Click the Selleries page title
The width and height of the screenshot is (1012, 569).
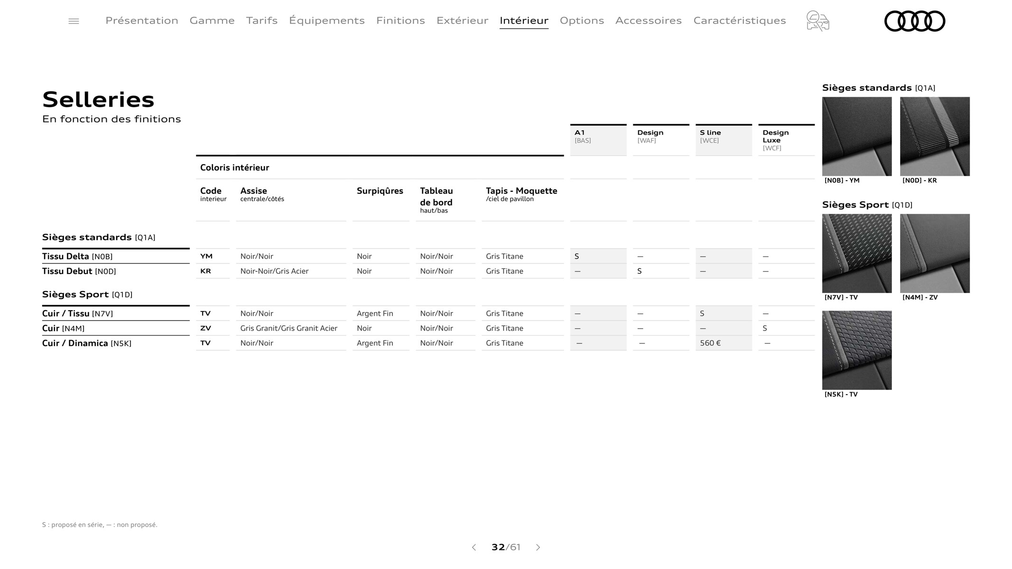98,100
